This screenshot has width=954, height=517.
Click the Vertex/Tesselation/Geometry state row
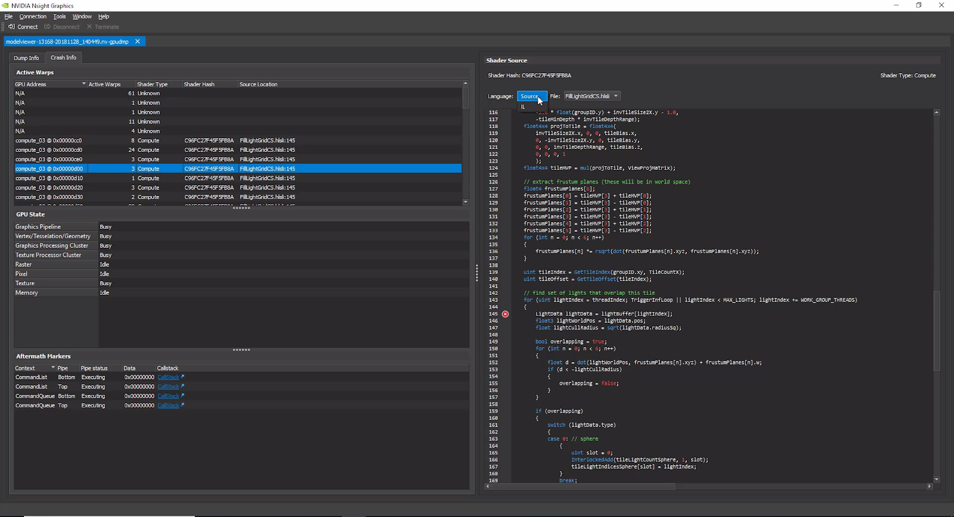coord(241,236)
